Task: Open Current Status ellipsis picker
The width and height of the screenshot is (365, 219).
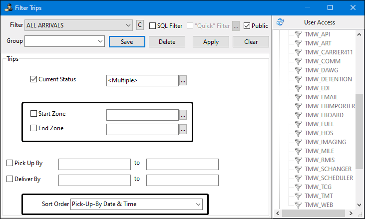Action: (183, 80)
